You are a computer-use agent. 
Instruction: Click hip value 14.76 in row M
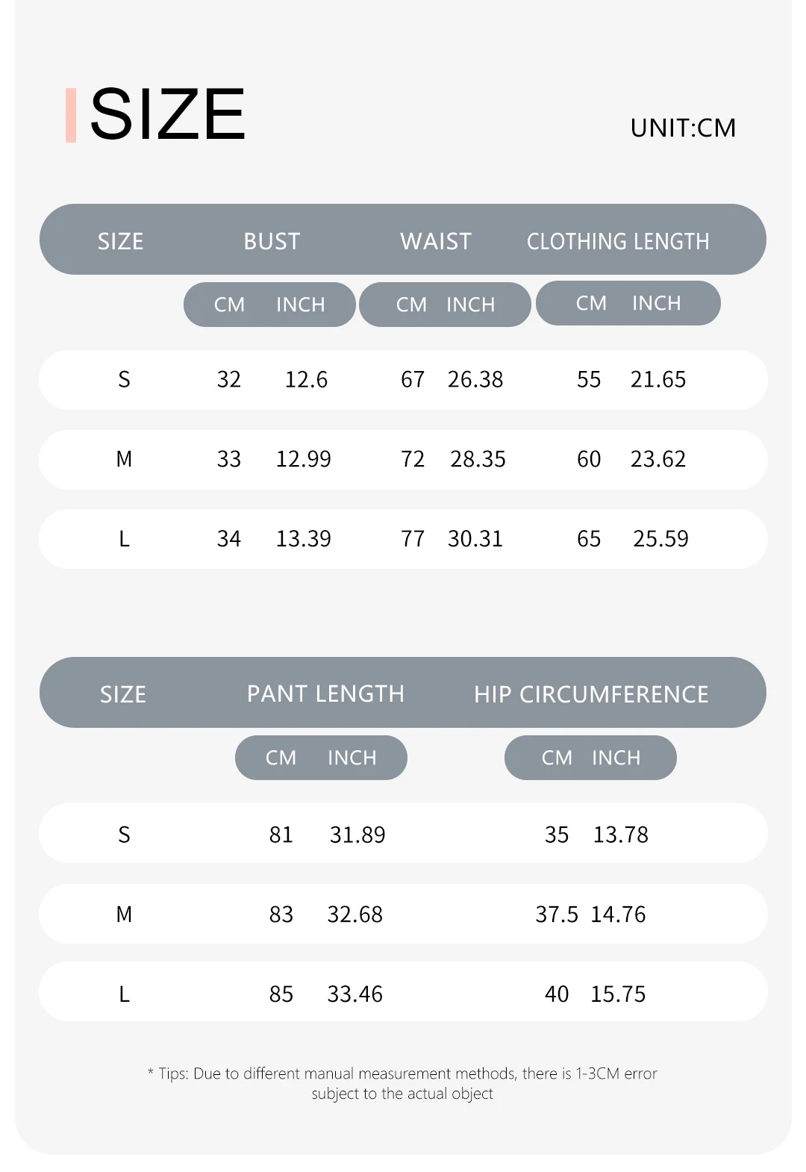pos(618,914)
